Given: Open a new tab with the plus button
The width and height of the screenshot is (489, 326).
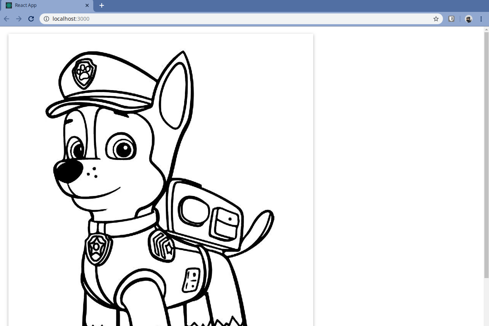Looking at the screenshot, I should click(102, 5).
